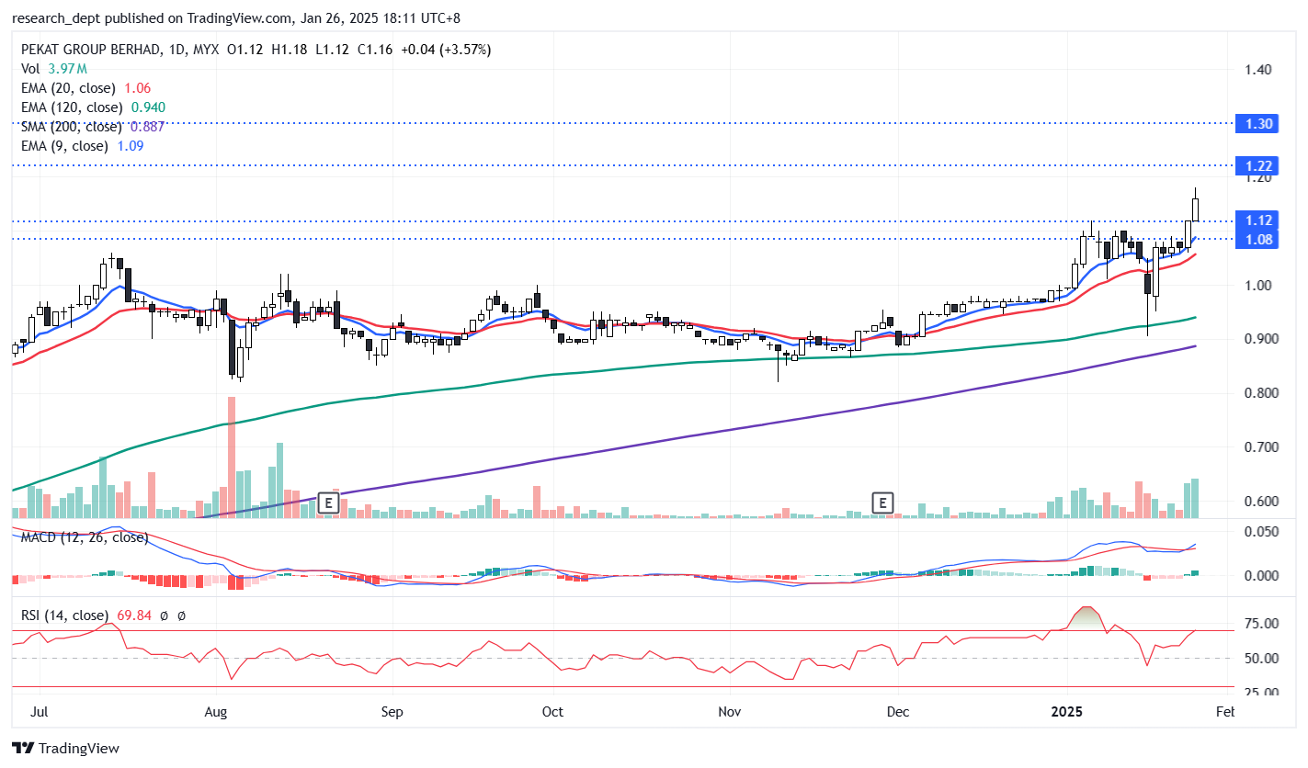Open the earnings 'E' marker near September
1308x768 pixels.
(x=328, y=503)
